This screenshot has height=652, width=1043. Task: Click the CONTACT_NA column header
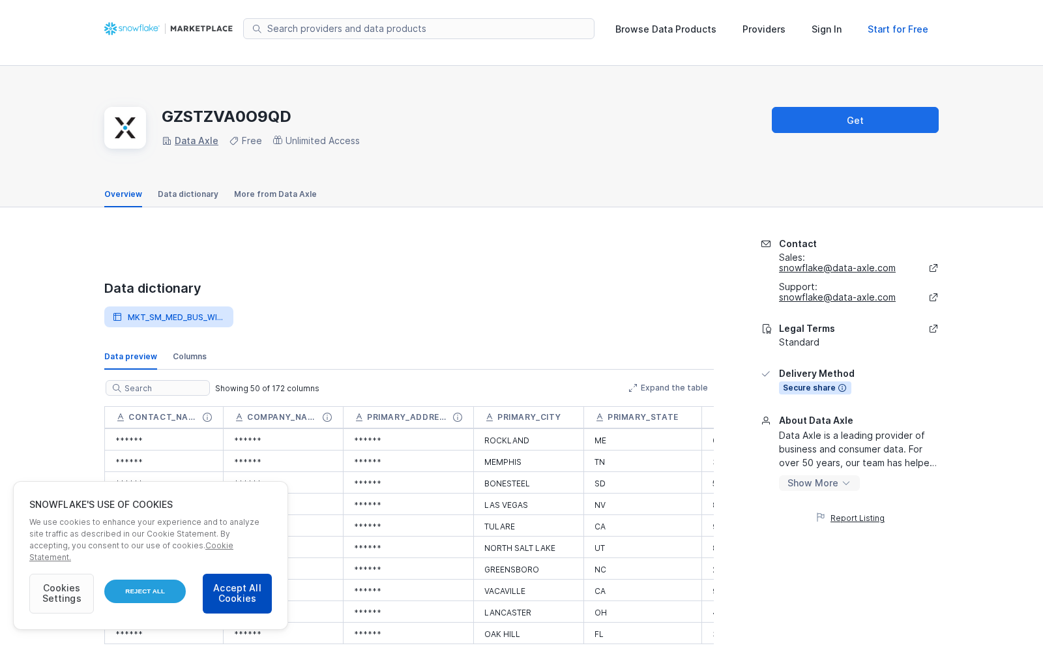coord(164,417)
